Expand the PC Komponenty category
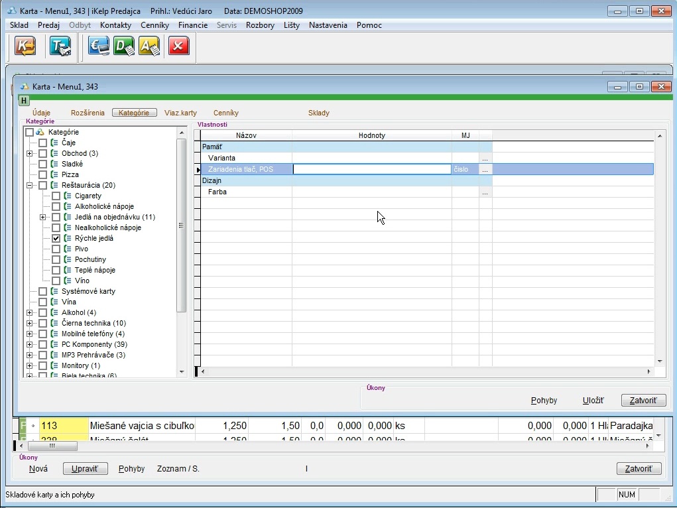 [x=30, y=345]
